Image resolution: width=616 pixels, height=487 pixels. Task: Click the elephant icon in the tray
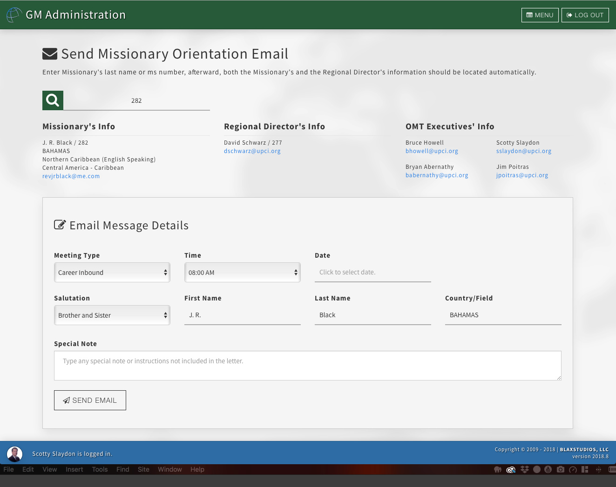pyautogui.click(x=498, y=469)
